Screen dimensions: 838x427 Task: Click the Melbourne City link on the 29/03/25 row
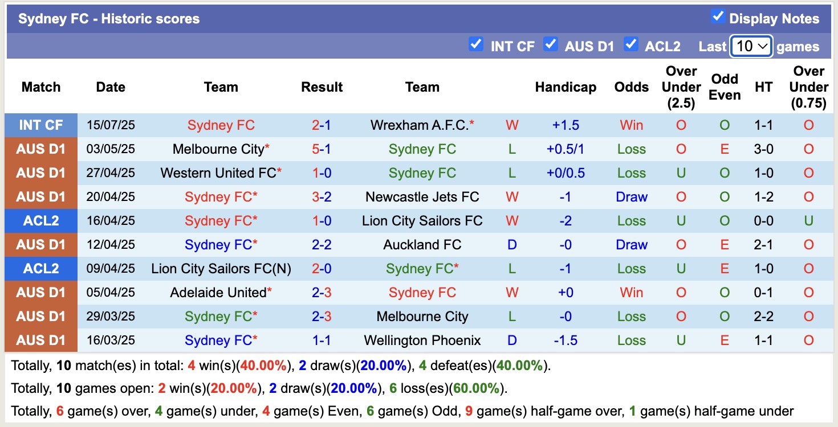coord(422,316)
